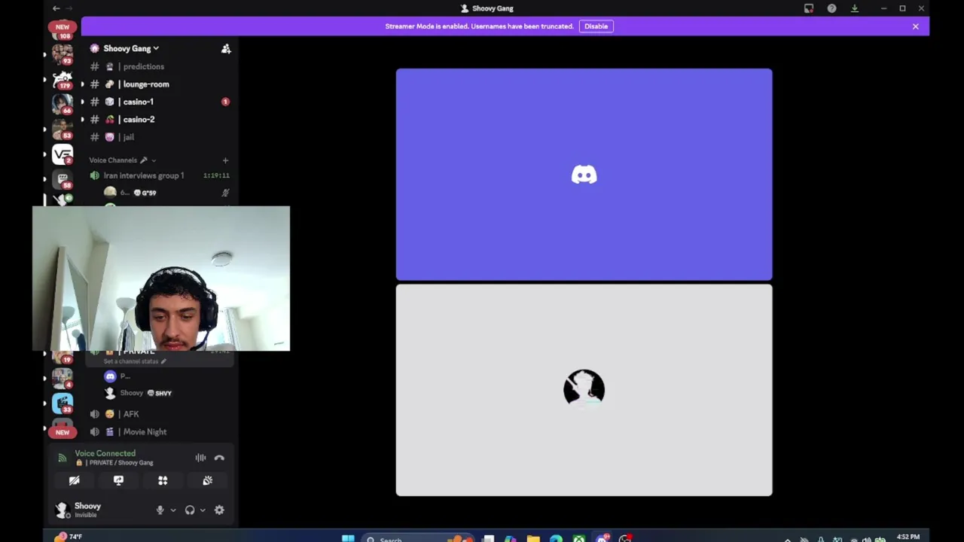The image size is (964, 542).
Task: Open the soundboard button
Action: pyautogui.click(x=207, y=480)
